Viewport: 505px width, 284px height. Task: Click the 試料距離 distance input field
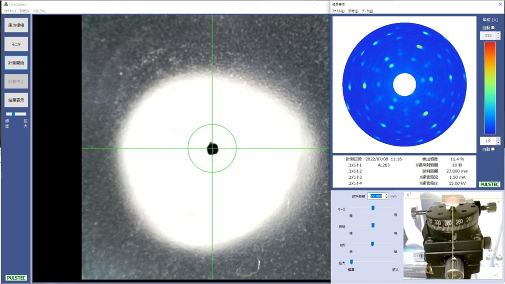click(x=376, y=196)
